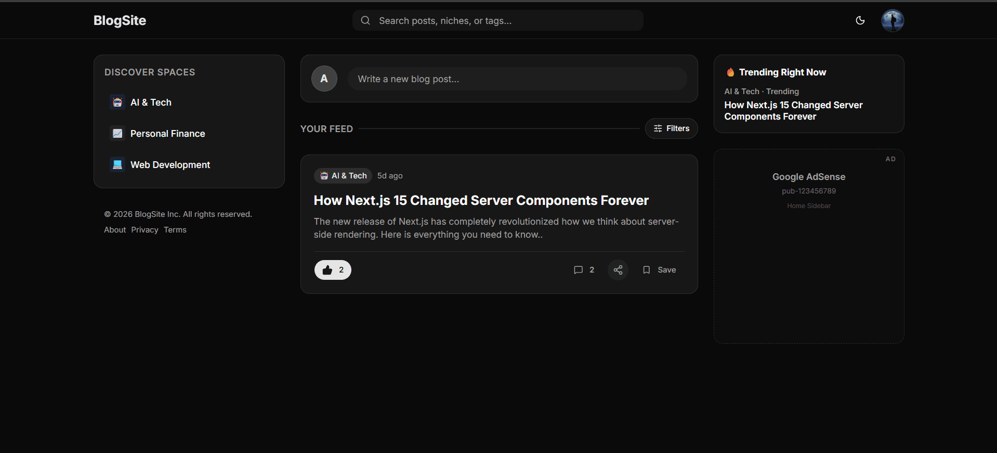
Task: Click the 'Trending Right Now' heading
Action: tap(782, 72)
